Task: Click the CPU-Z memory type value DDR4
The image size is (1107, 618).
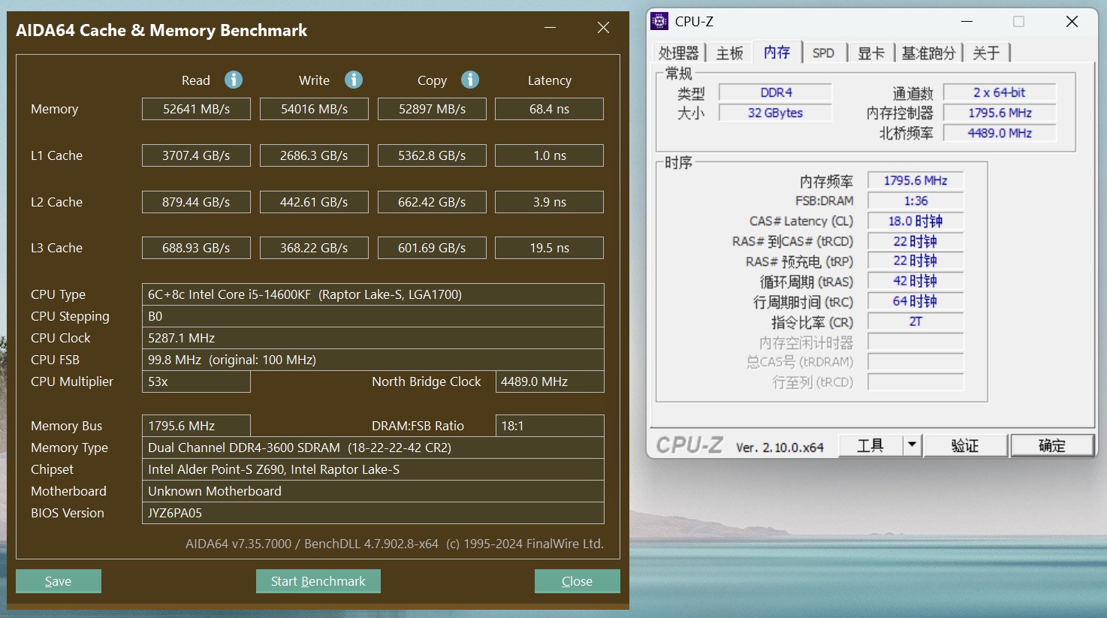Action: pos(775,92)
